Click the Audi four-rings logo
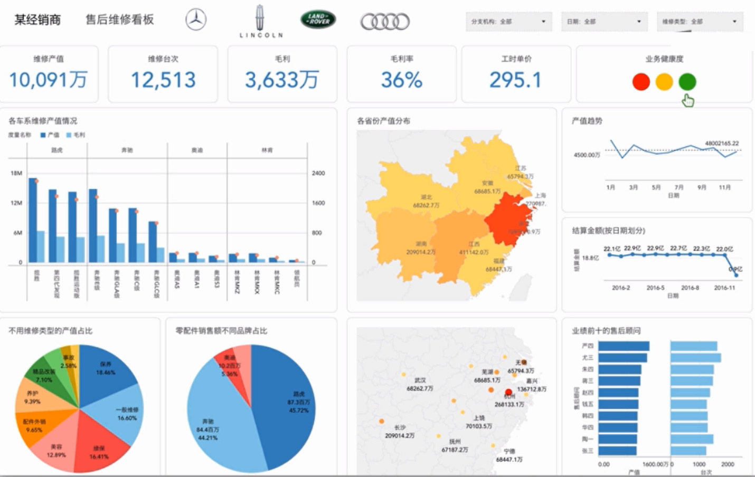Image resolution: width=755 pixels, height=477 pixels. click(x=385, y=22)
